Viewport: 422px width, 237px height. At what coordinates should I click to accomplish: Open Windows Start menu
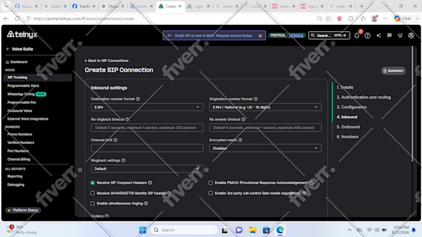143,230
